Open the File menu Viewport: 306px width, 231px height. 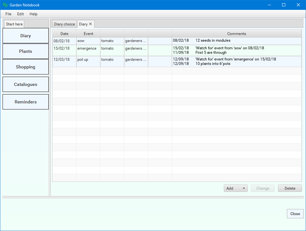(x=8, y=14)
